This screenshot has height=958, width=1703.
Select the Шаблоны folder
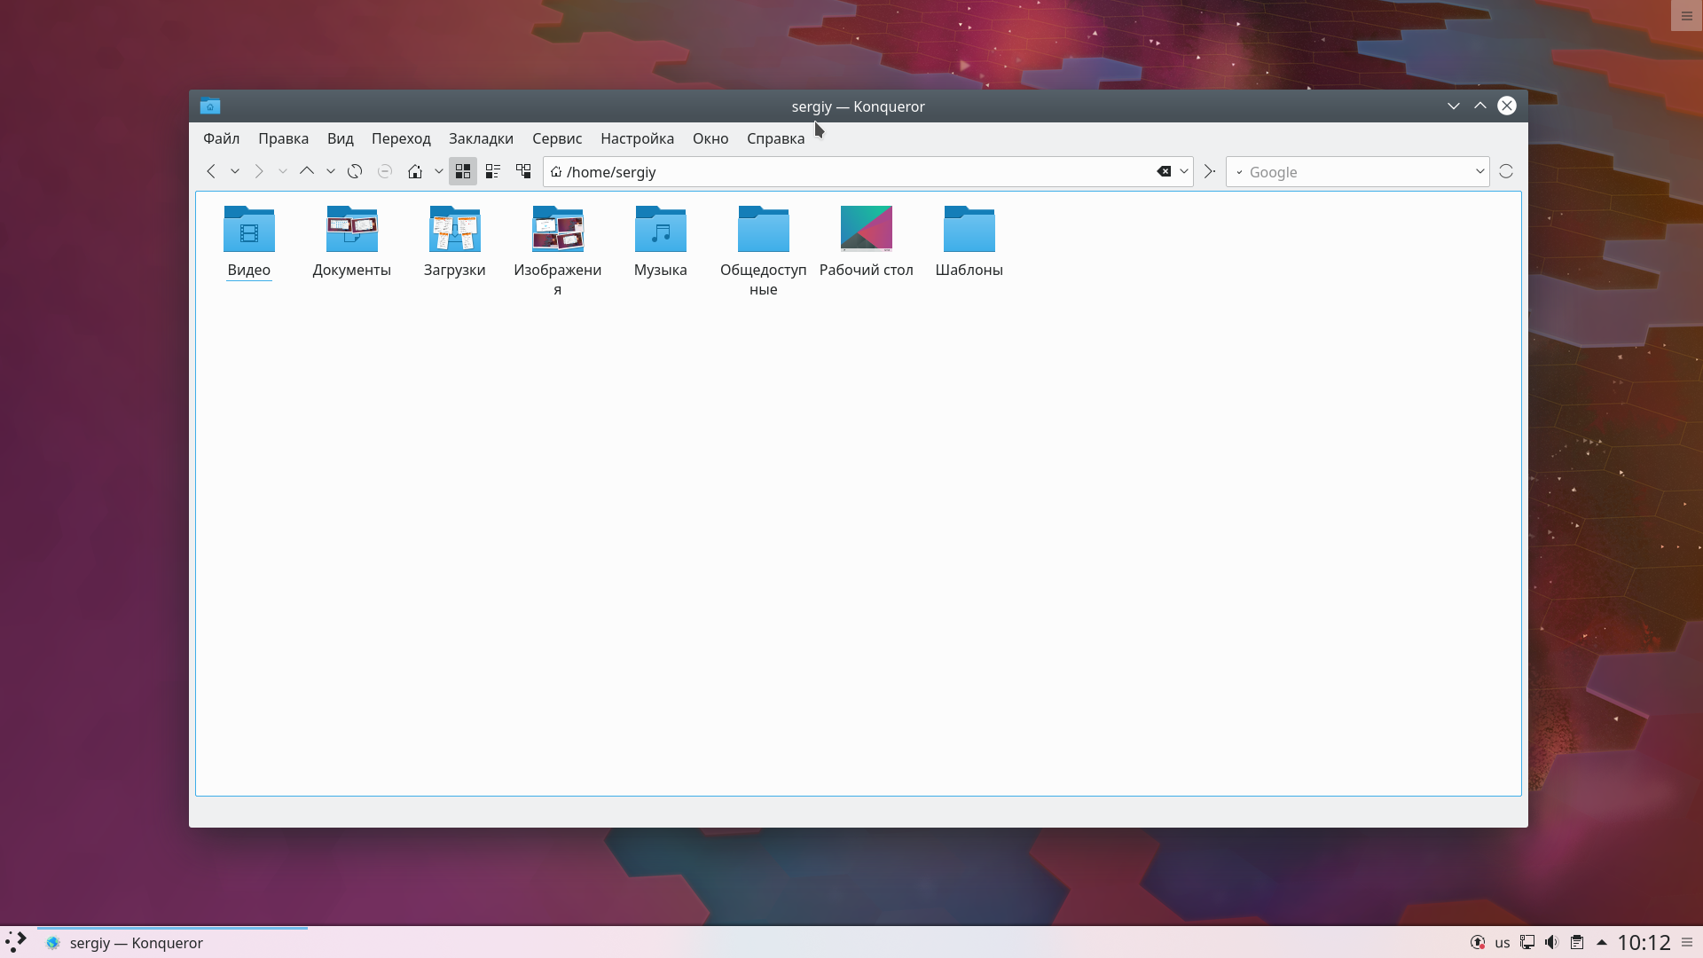[969, 242]
